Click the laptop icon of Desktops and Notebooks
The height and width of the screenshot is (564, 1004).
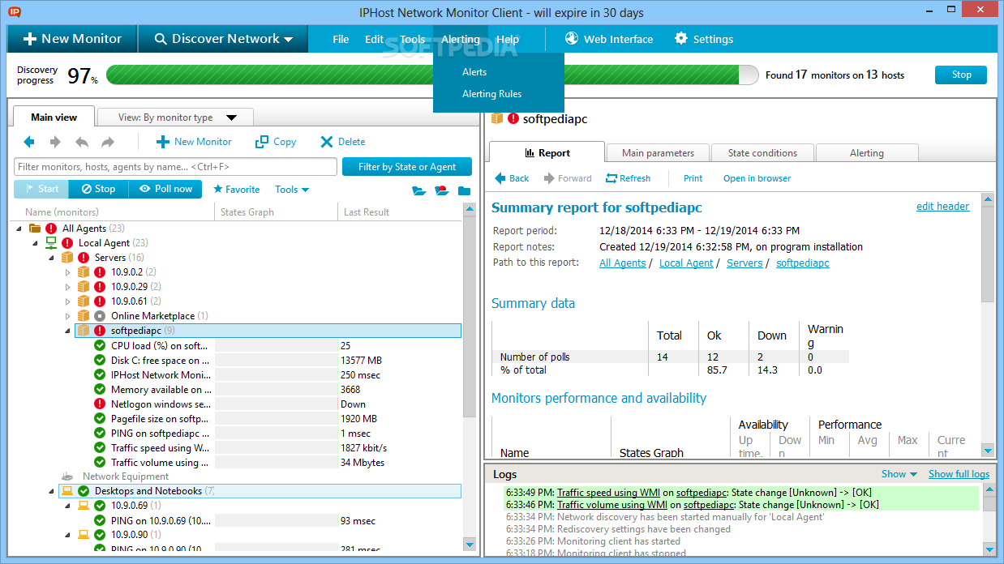click(x=67, y=491)
